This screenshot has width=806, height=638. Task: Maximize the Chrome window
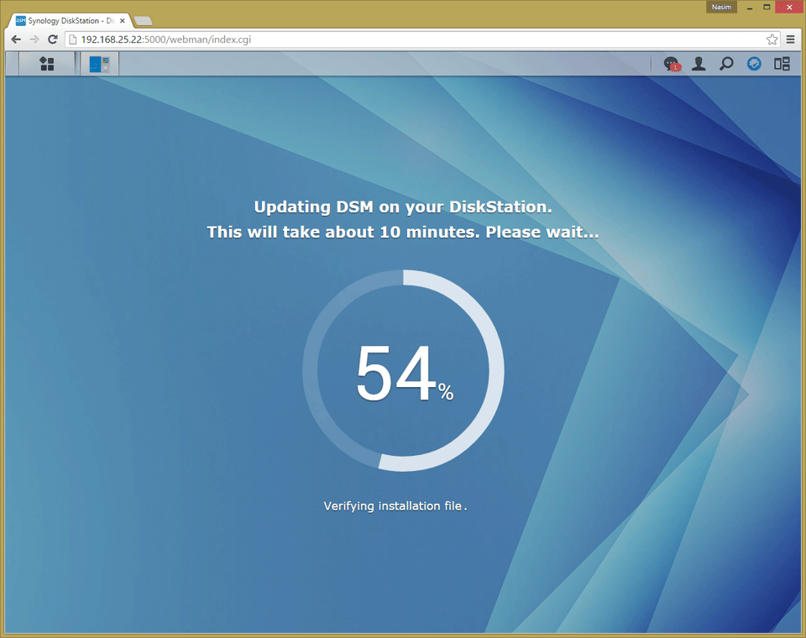pyautogui.click(x=767, y=8)
